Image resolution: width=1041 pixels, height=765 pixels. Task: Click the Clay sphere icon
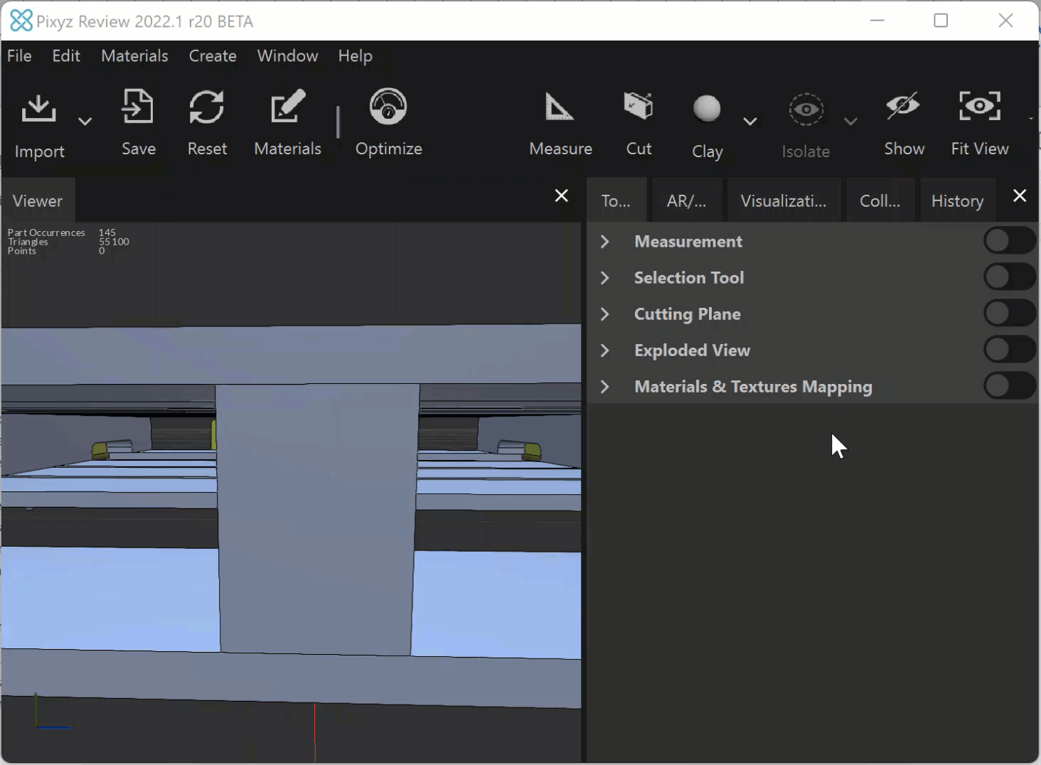707,109
